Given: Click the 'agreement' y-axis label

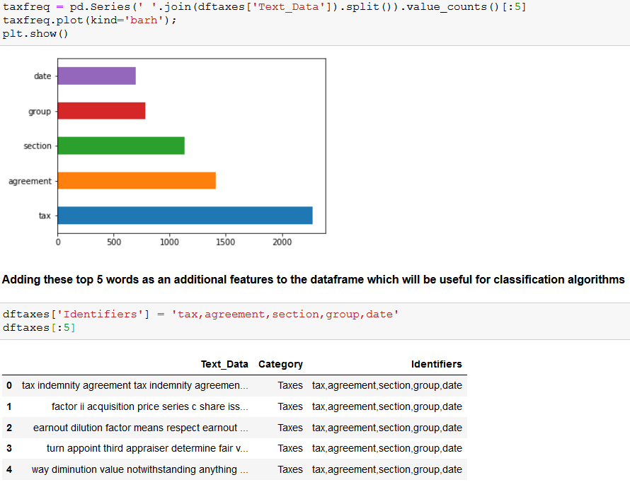Looking at the screenshot, I should (30, 181).
